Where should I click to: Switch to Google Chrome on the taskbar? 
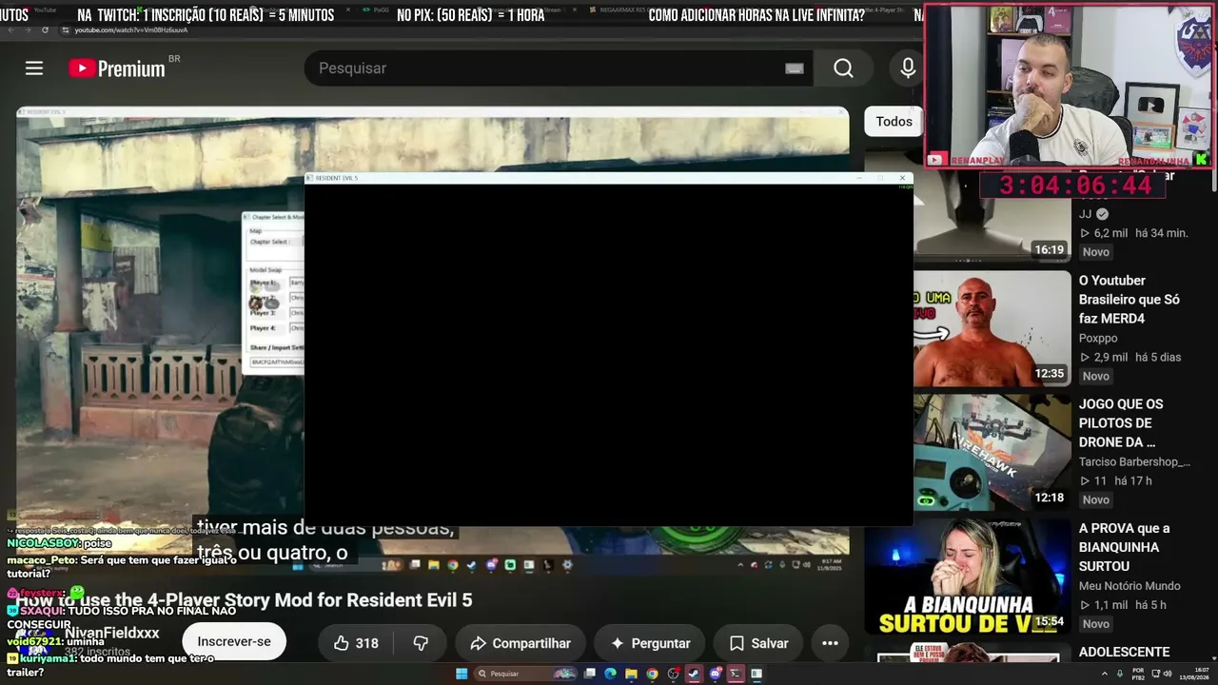652,674
